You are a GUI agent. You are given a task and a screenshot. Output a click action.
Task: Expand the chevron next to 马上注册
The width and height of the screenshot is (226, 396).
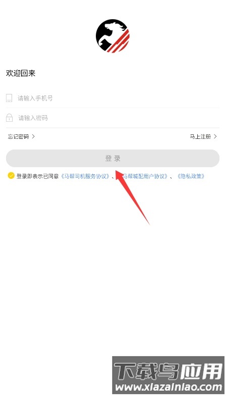pyautogui.click(x=215, y=136)
